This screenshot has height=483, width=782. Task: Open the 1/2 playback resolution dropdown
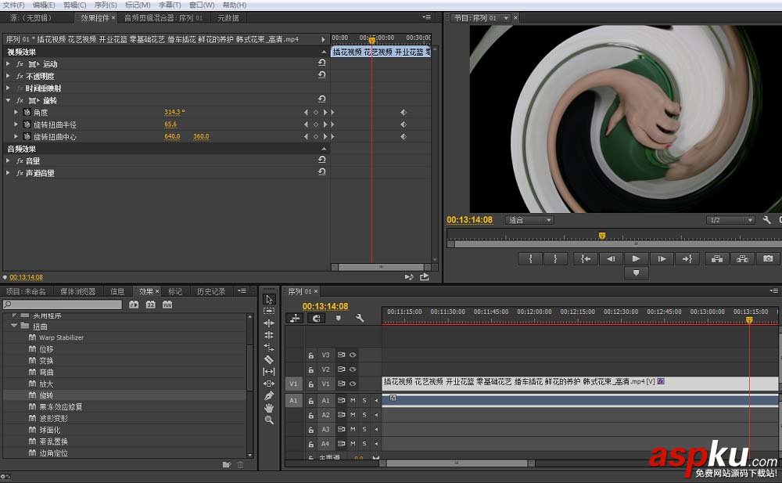tap(730, 220)
